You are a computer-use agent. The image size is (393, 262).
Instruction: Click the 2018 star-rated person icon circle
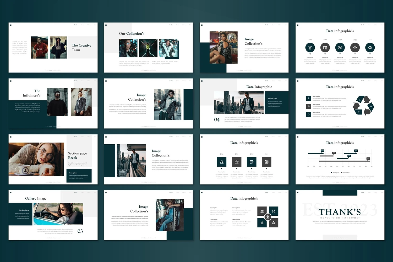310,48
